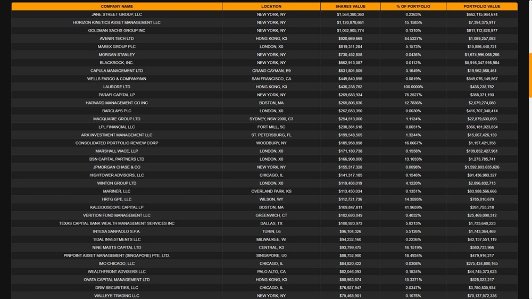
Task: Click MARINER, LLC company name
Action: point(117,191)
